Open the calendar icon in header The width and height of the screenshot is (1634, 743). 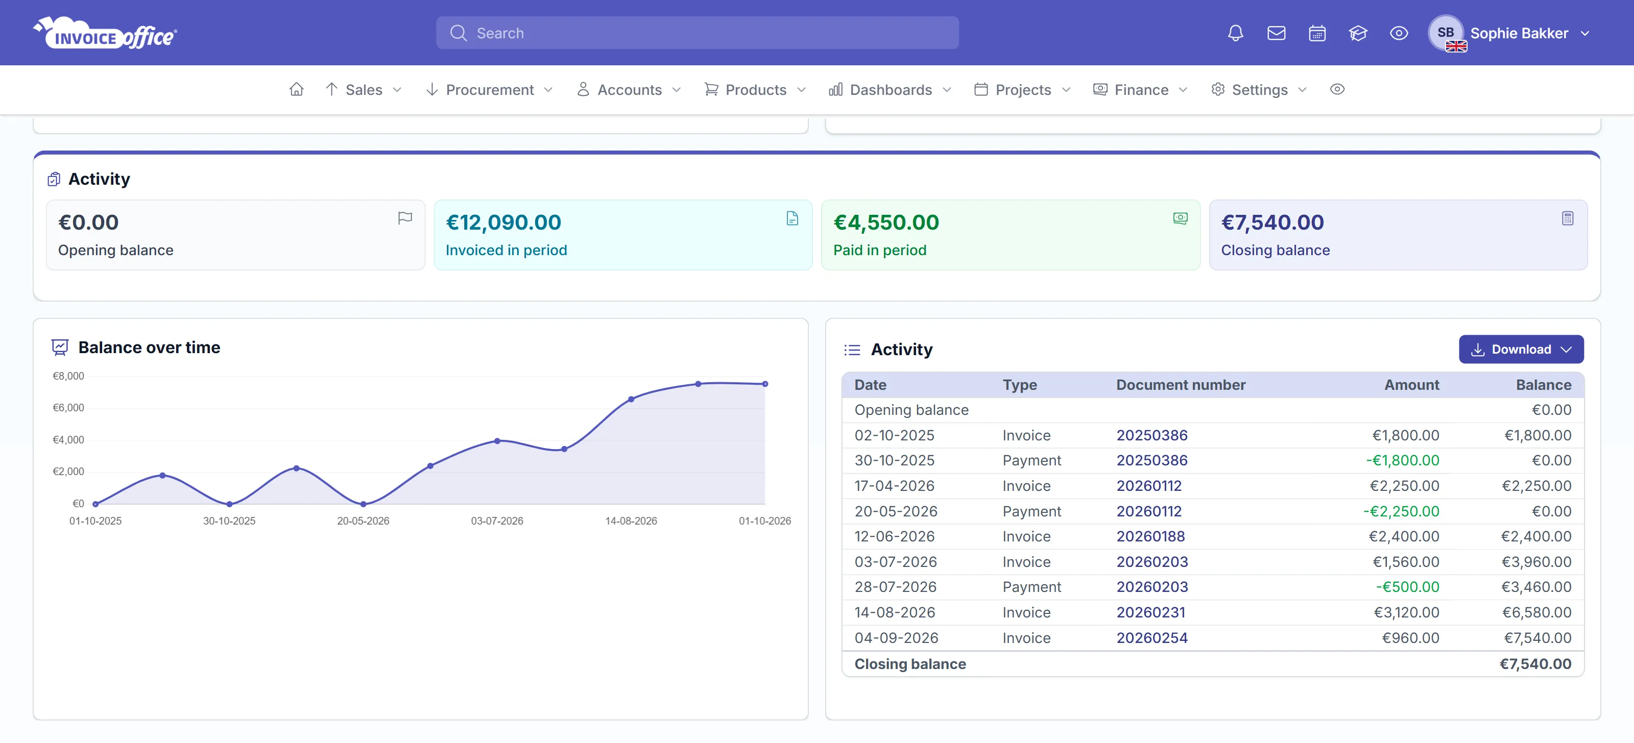1317,33
